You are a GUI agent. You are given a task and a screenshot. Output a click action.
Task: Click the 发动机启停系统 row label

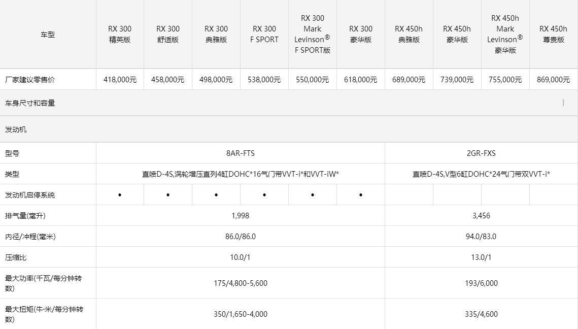click(x=30, y=195)
